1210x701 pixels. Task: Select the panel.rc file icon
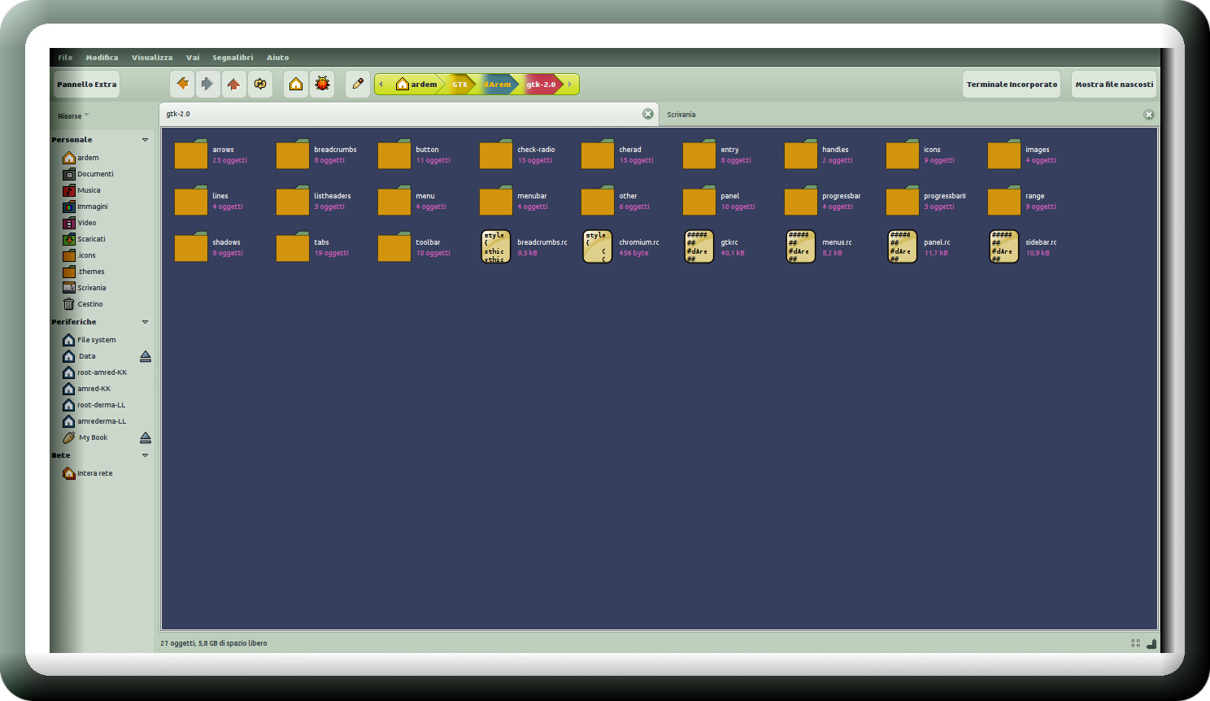903,246
